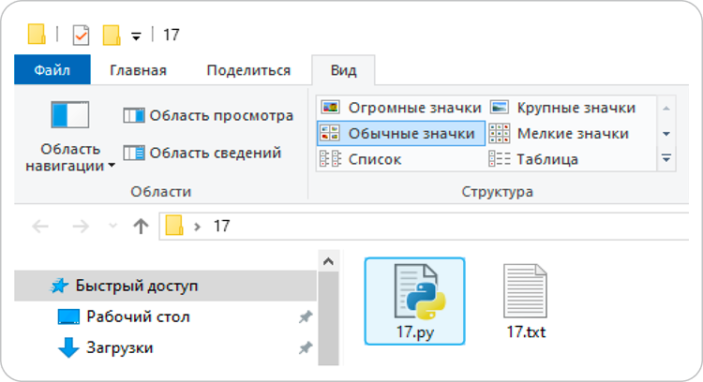
Task: Click the Properties quick access checkmark icon
Action: 81,35
